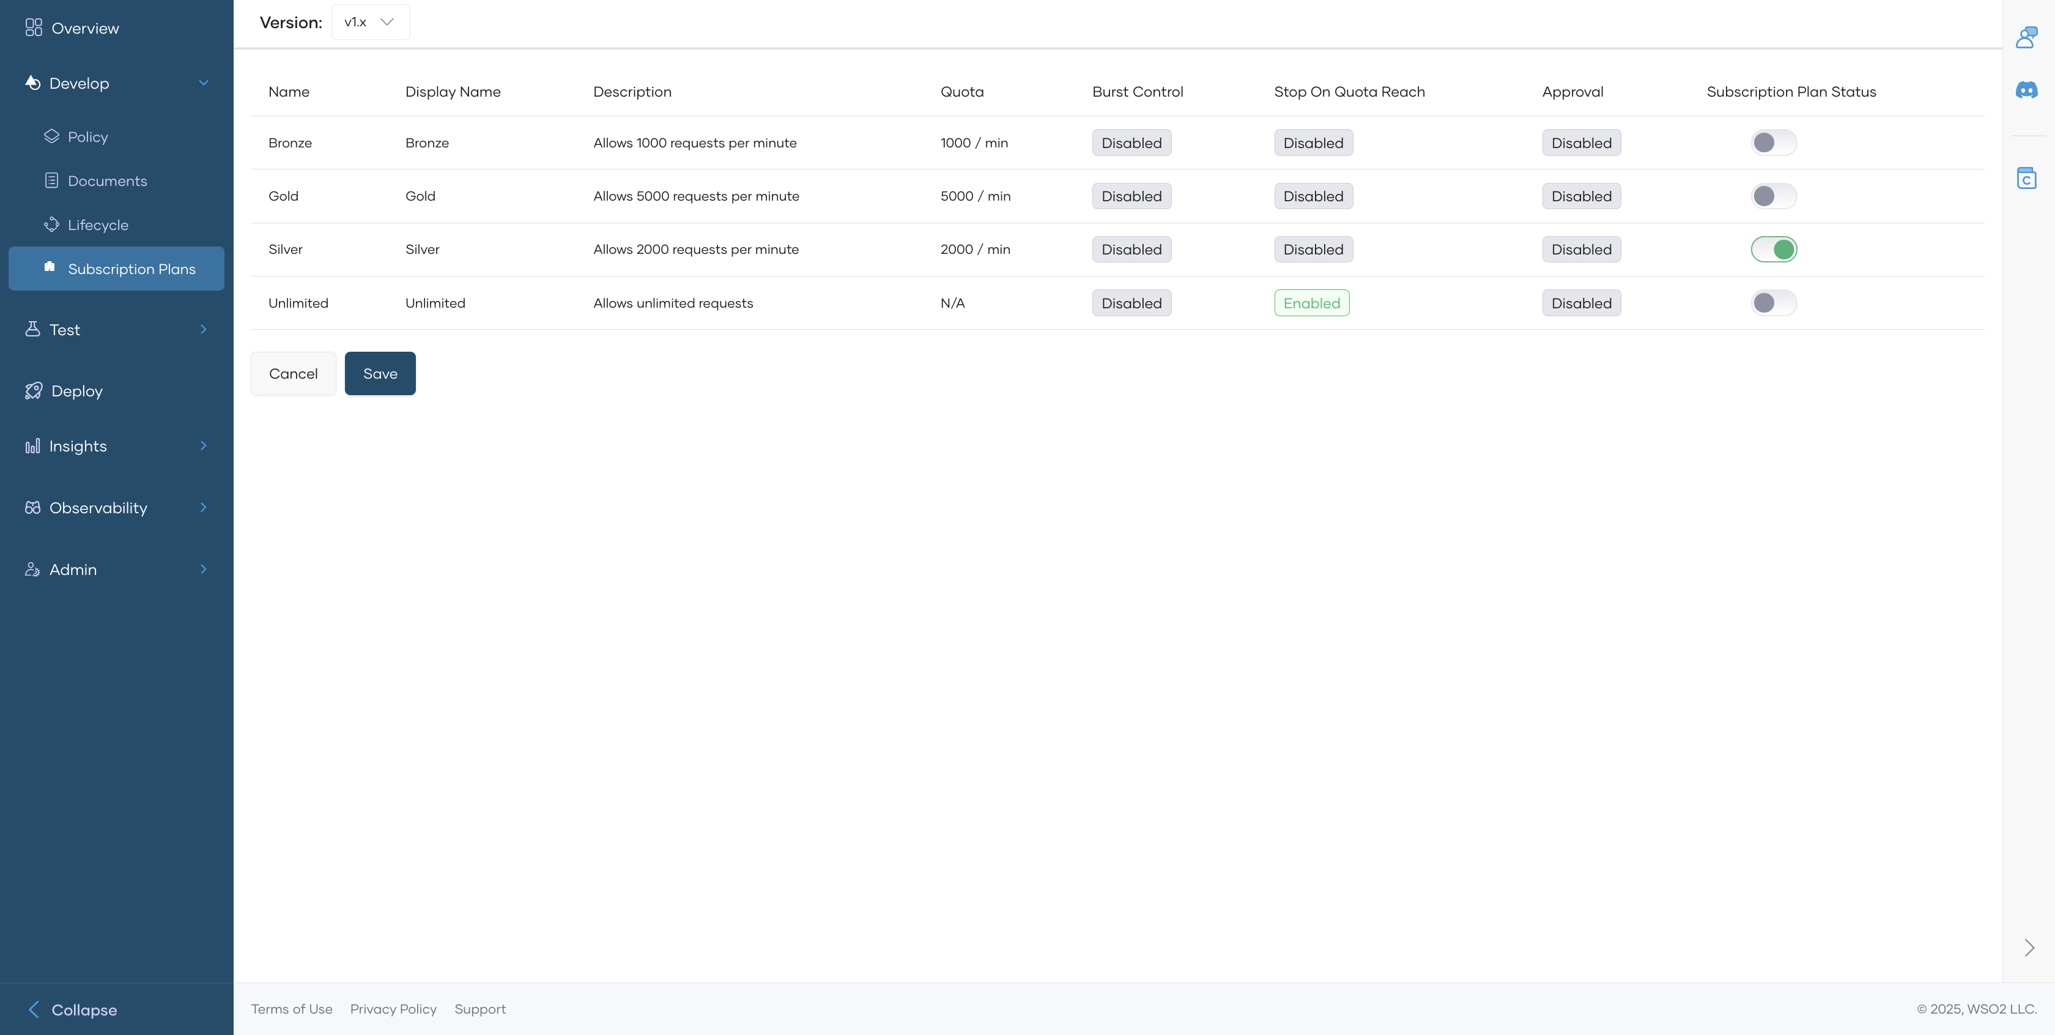
Task: Open the feedback chat icon on the right rail
Action: coord(2027,36)
